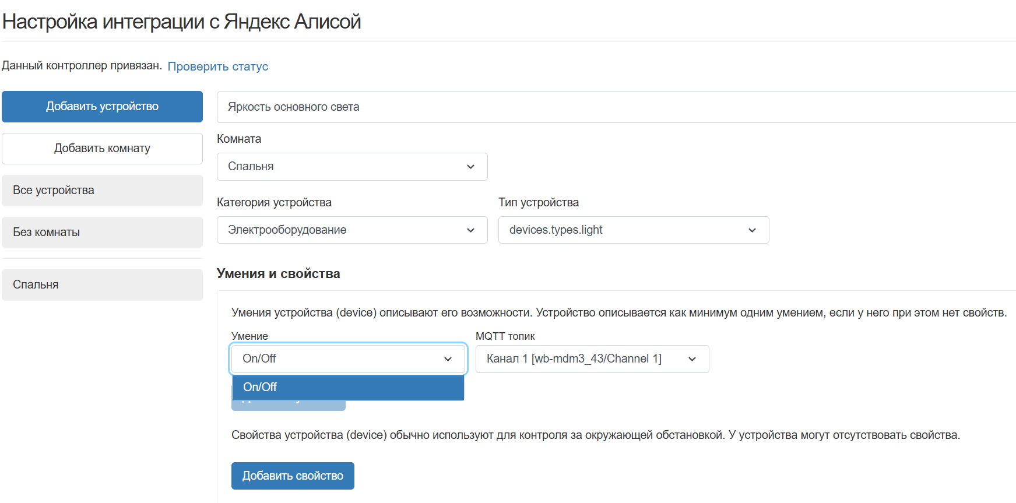Screen dimensions: 1016x503
Task: Open the Умение dropdown showing On/Off
Action: pyautogui.click(x=338, y=359)
